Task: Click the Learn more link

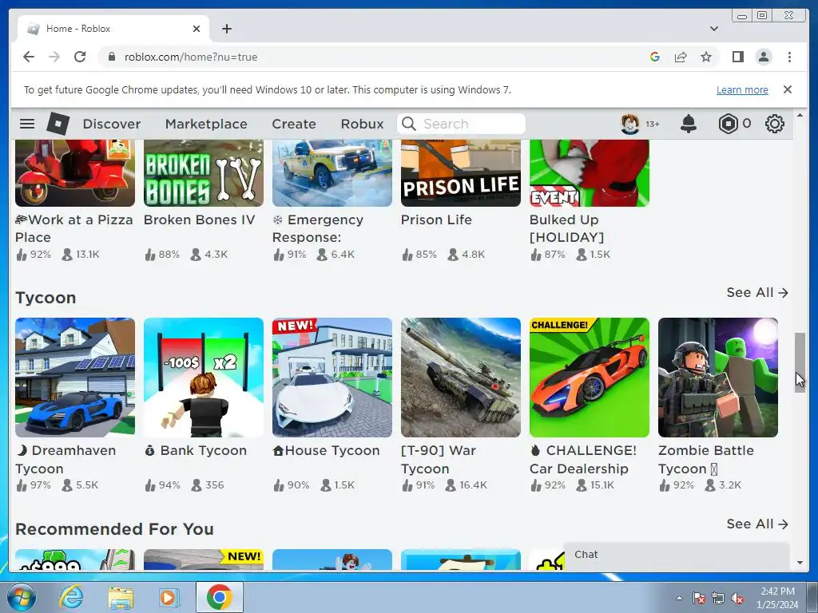Action: click(742, 89)
